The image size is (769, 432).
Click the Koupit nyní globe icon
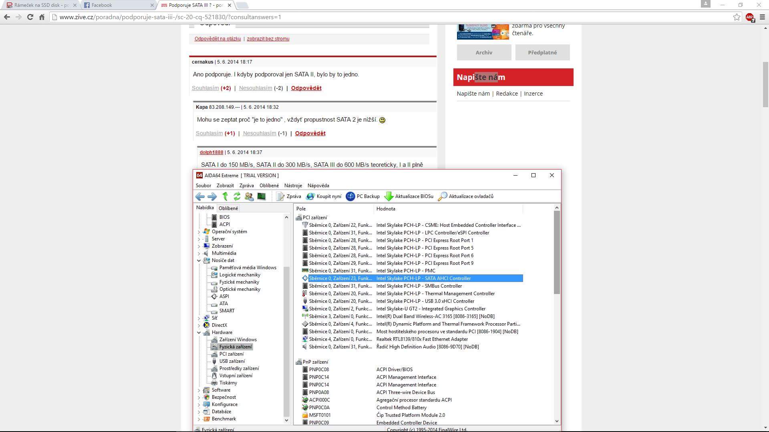pos(310,196)
